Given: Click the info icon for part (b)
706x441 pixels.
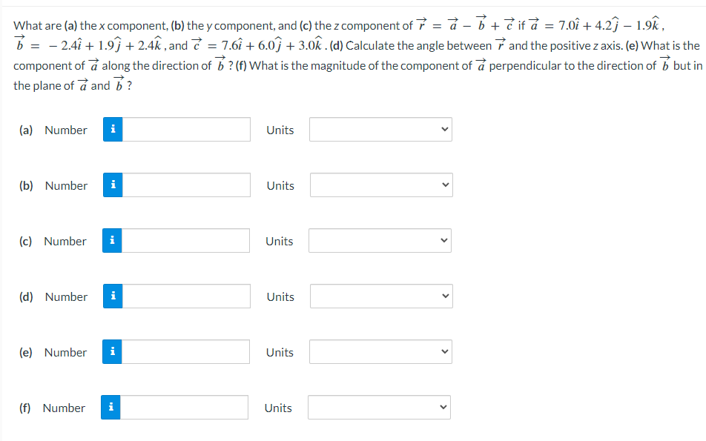Looking at the screenshot, I should pyautogui.click(x=112, y=185).
